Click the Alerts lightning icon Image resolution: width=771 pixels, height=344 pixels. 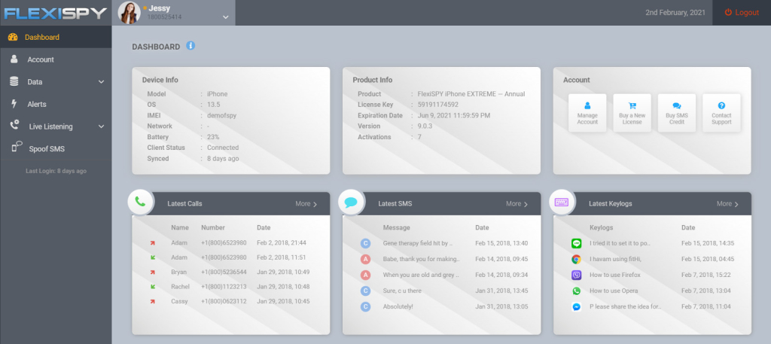pyautogui.click(x=14, y=104)
